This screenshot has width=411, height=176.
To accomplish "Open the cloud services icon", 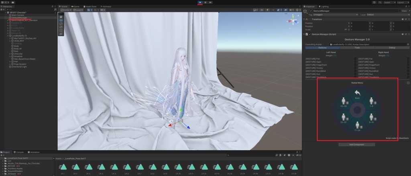I will click(x=12, y=2).
